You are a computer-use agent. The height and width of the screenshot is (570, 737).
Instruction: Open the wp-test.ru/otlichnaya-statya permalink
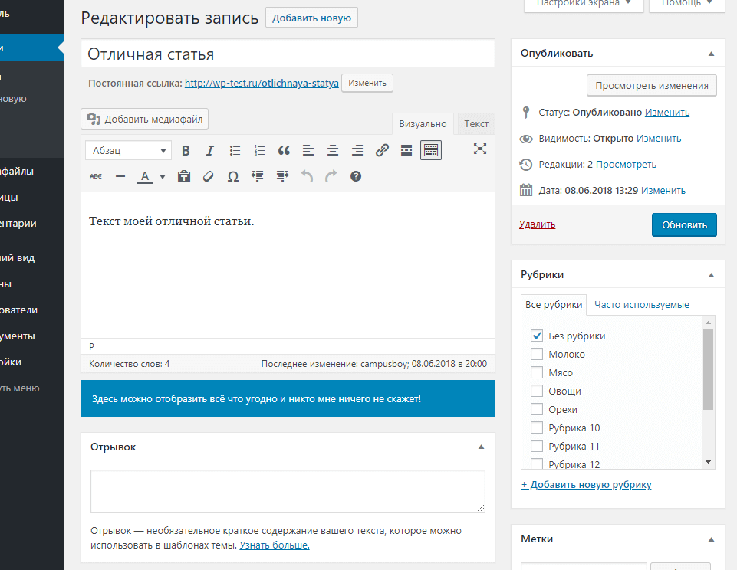[262, 83]
